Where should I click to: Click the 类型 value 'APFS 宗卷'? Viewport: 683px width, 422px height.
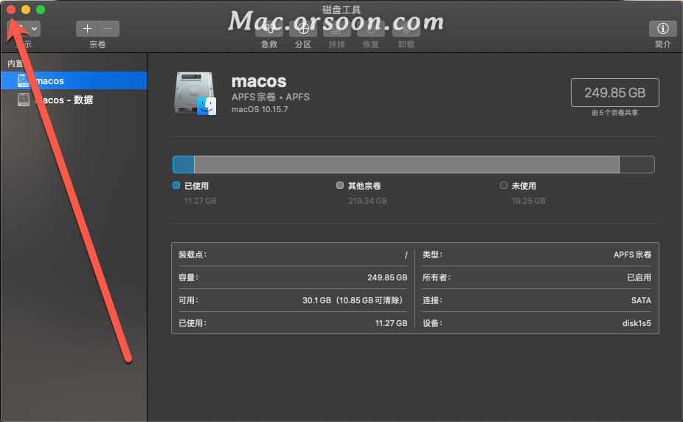[x=632, y=255]
